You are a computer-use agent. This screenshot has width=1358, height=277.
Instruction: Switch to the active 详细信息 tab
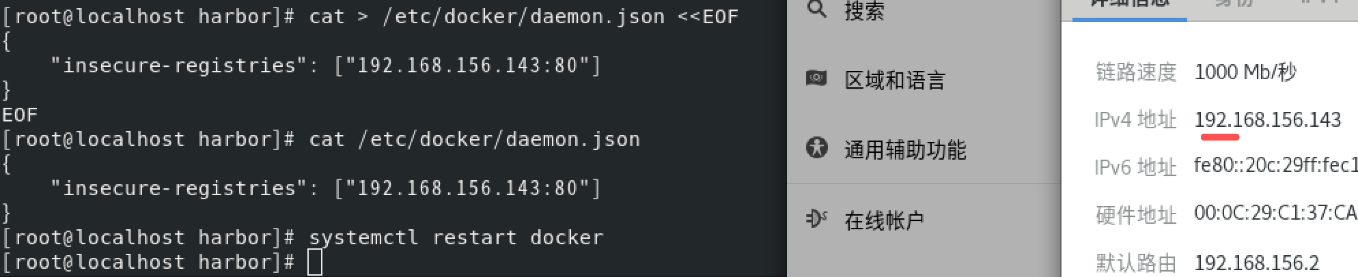[x=1129, y=4]
